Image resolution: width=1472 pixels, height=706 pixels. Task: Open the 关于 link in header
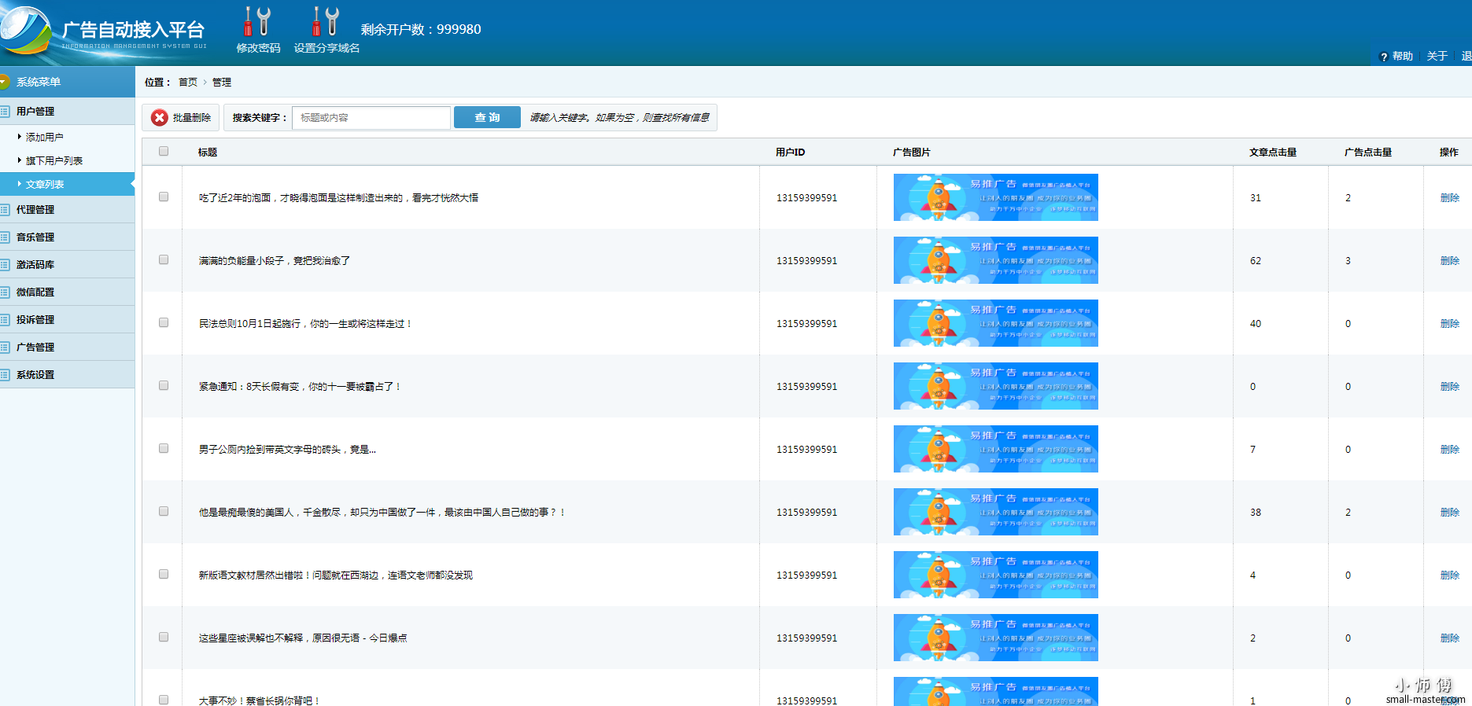pos(1437,57)
